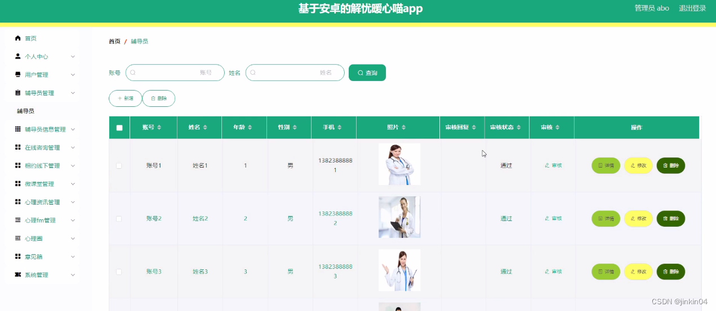Click the home icon beside 首页 in sidebar
This screenshot has width=716, height=311.
pos(18,38)
